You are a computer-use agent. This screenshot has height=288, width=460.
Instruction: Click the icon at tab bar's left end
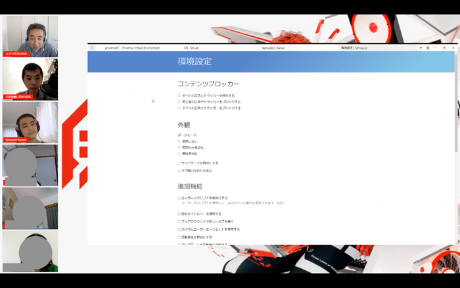coord(92,47)
